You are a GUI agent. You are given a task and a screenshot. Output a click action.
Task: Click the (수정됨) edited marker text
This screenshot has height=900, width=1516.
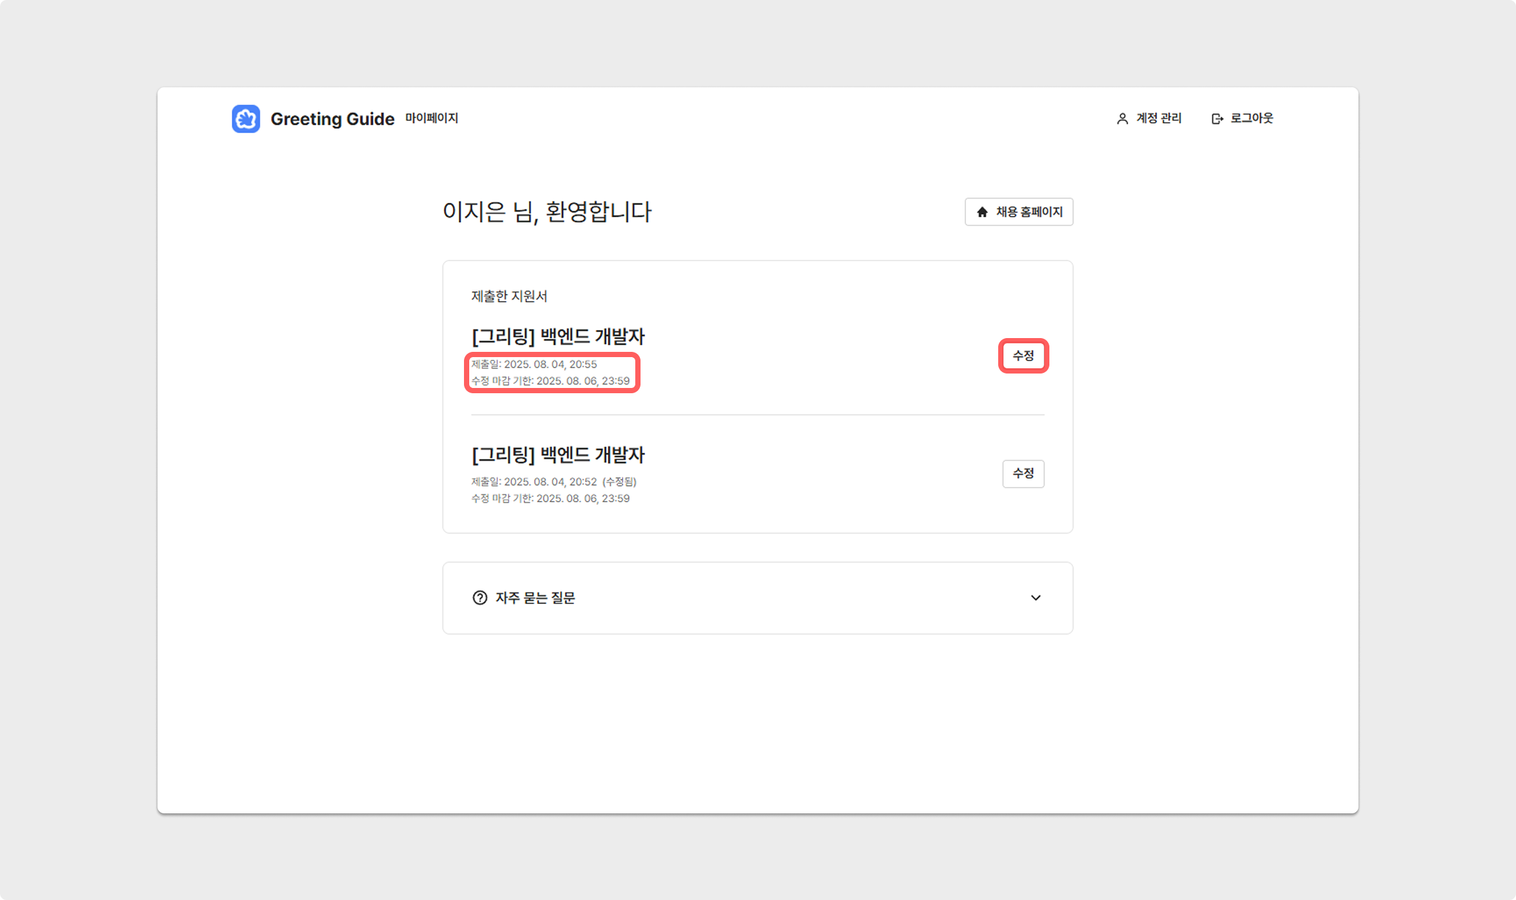tap(619, 482)
